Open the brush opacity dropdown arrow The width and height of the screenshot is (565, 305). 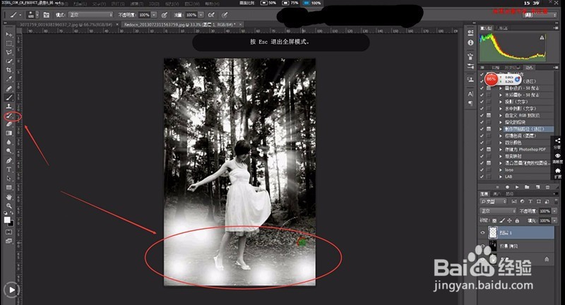[154, 15]
